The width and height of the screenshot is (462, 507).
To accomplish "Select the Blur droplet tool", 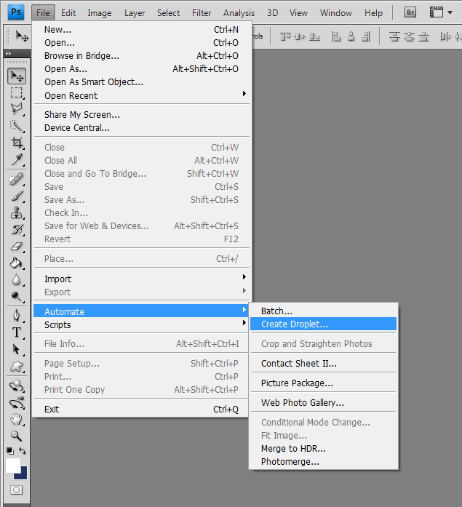I will (17, 280).
